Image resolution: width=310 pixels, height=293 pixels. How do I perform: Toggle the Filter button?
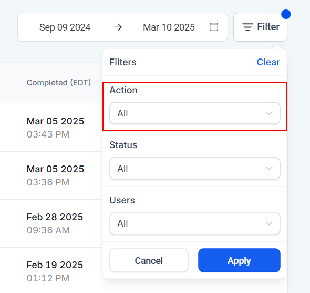tap(260, 27)
